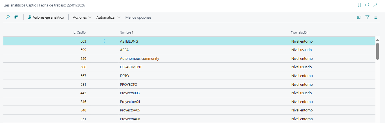Click the share icon in toolbar
Viewport: 385px width, 123px height.
coord(359,17)
